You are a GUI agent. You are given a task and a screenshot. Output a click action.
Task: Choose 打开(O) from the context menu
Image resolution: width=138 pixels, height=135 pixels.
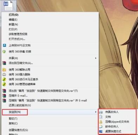[14, 15]
